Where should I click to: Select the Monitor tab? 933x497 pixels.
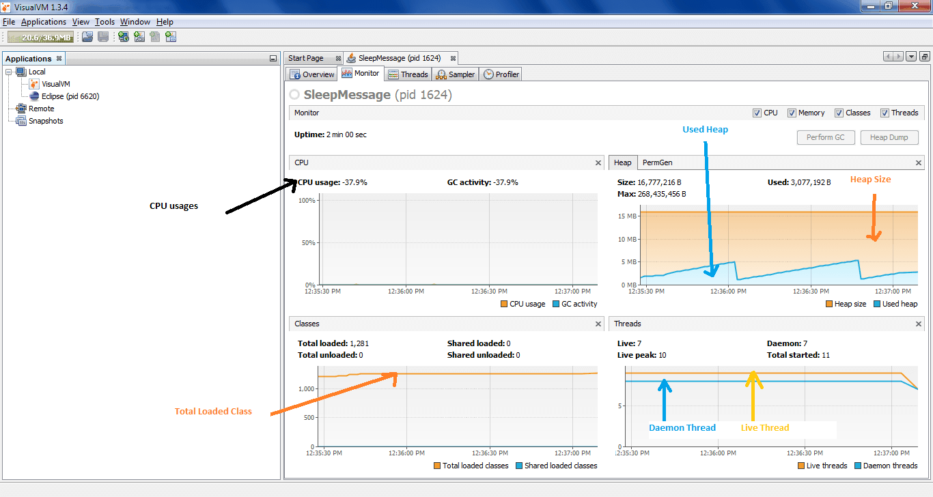tap(360, 74)
